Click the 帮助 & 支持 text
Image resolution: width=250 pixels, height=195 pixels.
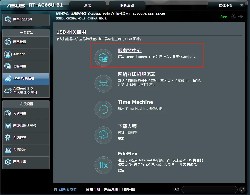point(68,190)
